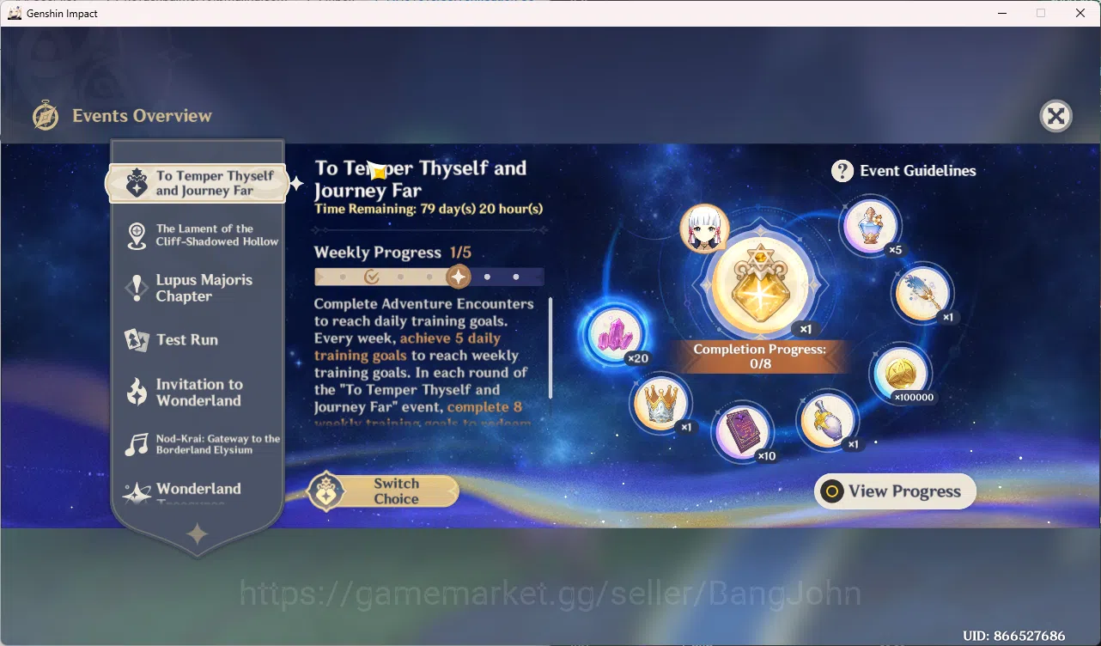The image size is (1101, 646).
Task: Click the event description scrollbar
Action: pos(550,348)
